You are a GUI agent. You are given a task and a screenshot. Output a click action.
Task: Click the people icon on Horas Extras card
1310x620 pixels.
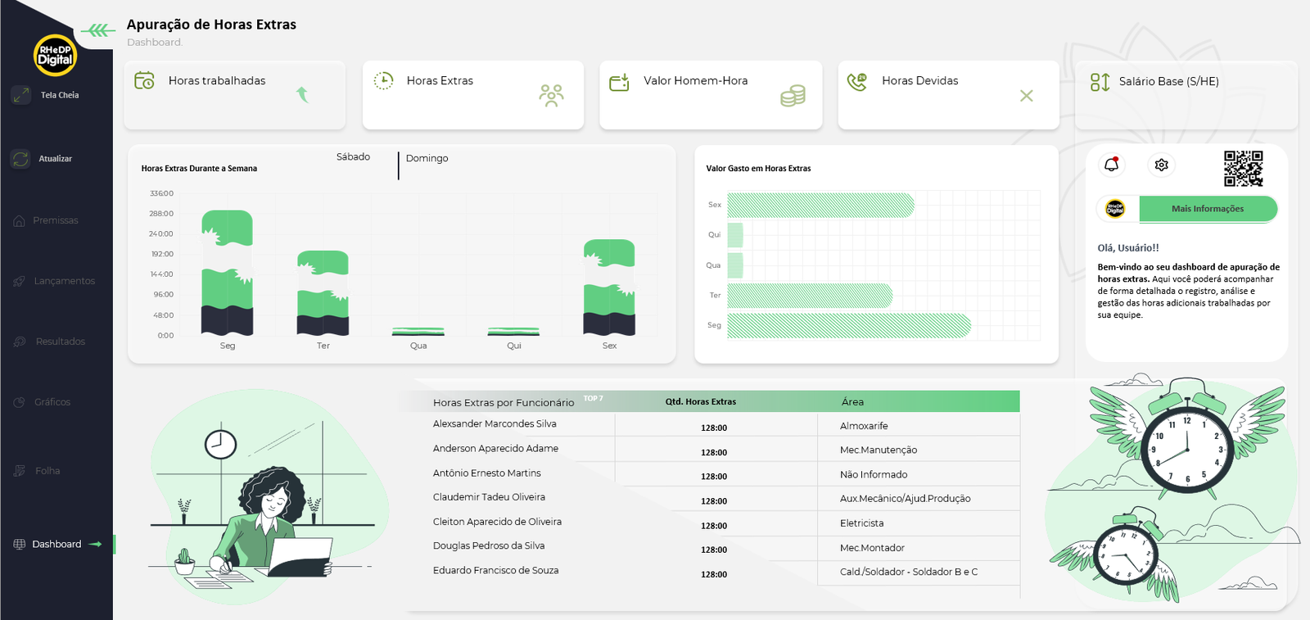pyautogui.click(x=551, y=96)
